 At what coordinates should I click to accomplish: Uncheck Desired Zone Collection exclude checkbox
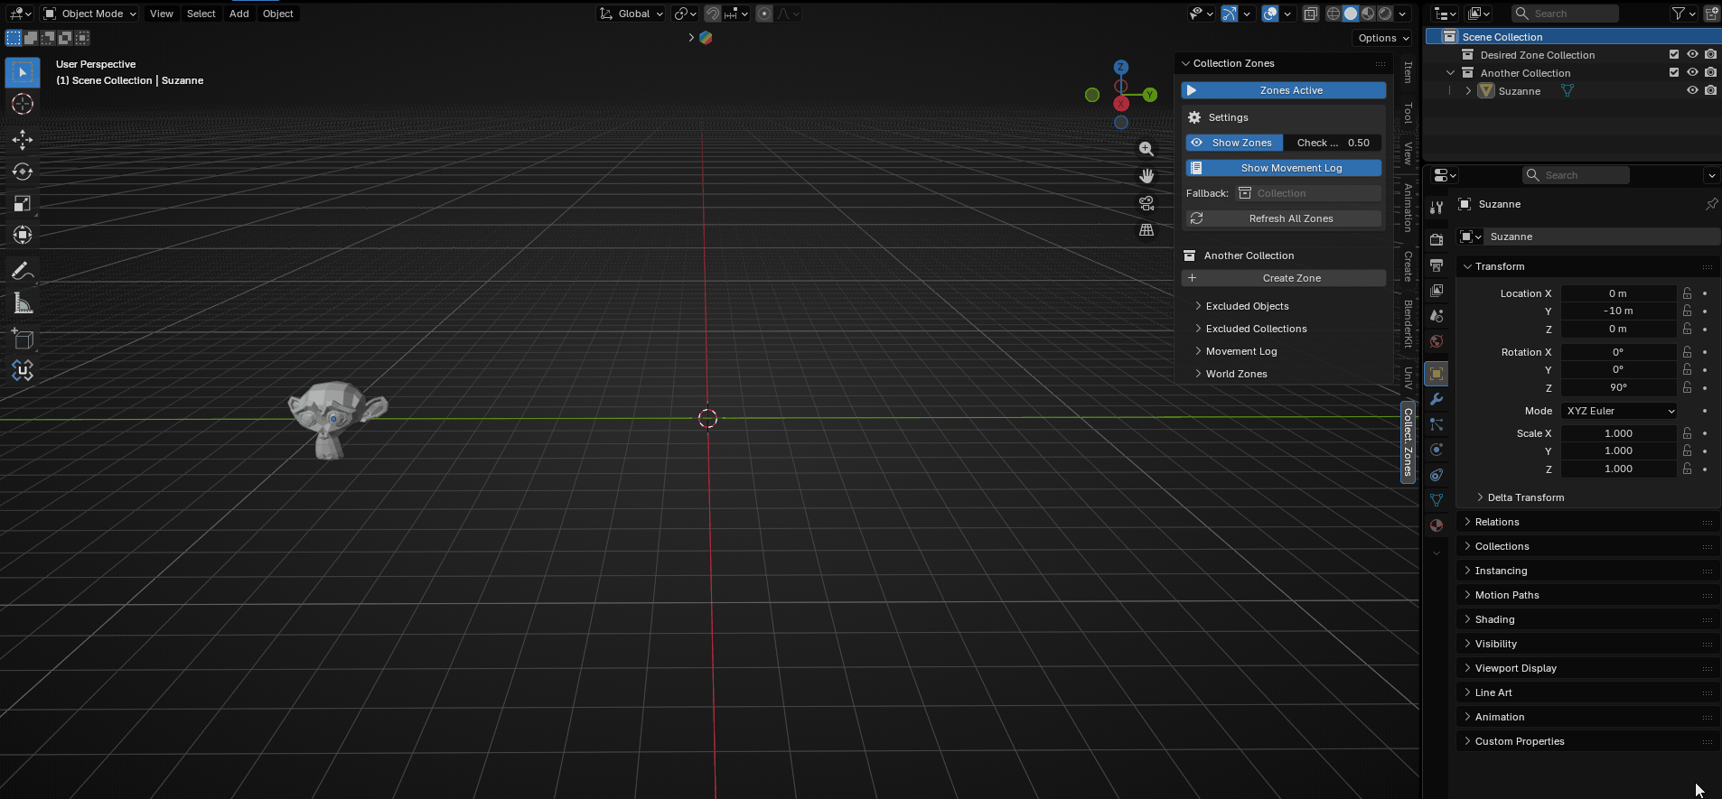(x=1674, y=54)
